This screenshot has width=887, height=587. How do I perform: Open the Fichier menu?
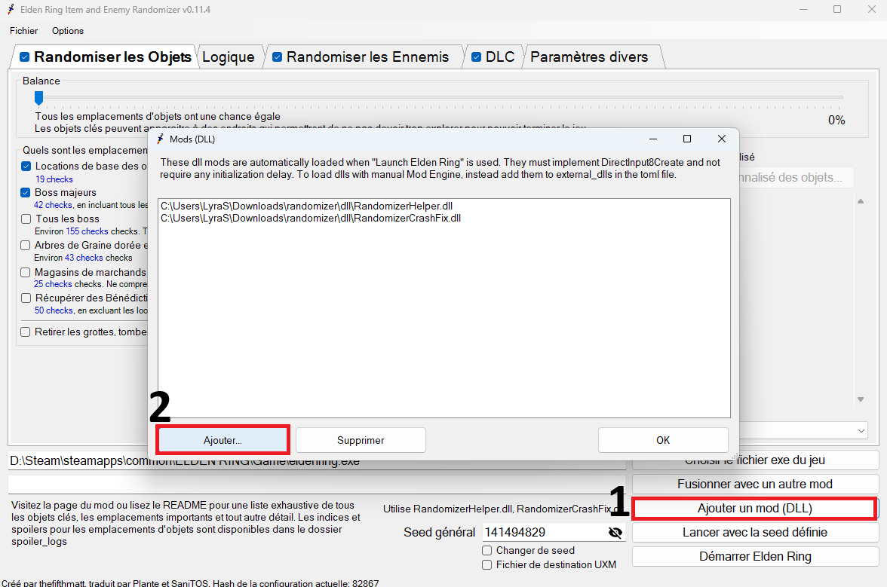tap(24, 30)
